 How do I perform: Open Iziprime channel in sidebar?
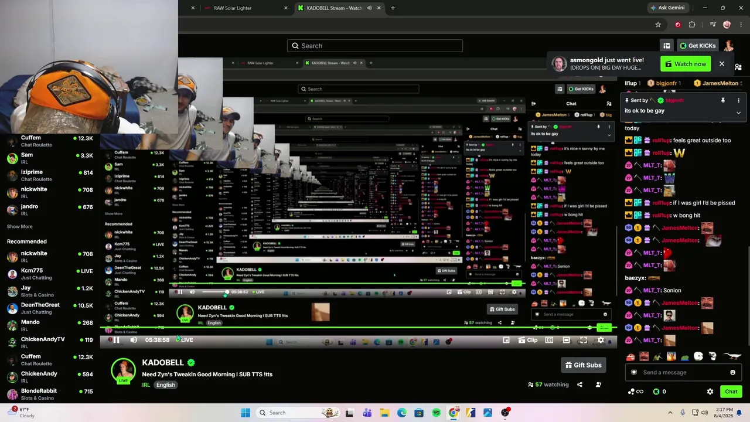50,175
